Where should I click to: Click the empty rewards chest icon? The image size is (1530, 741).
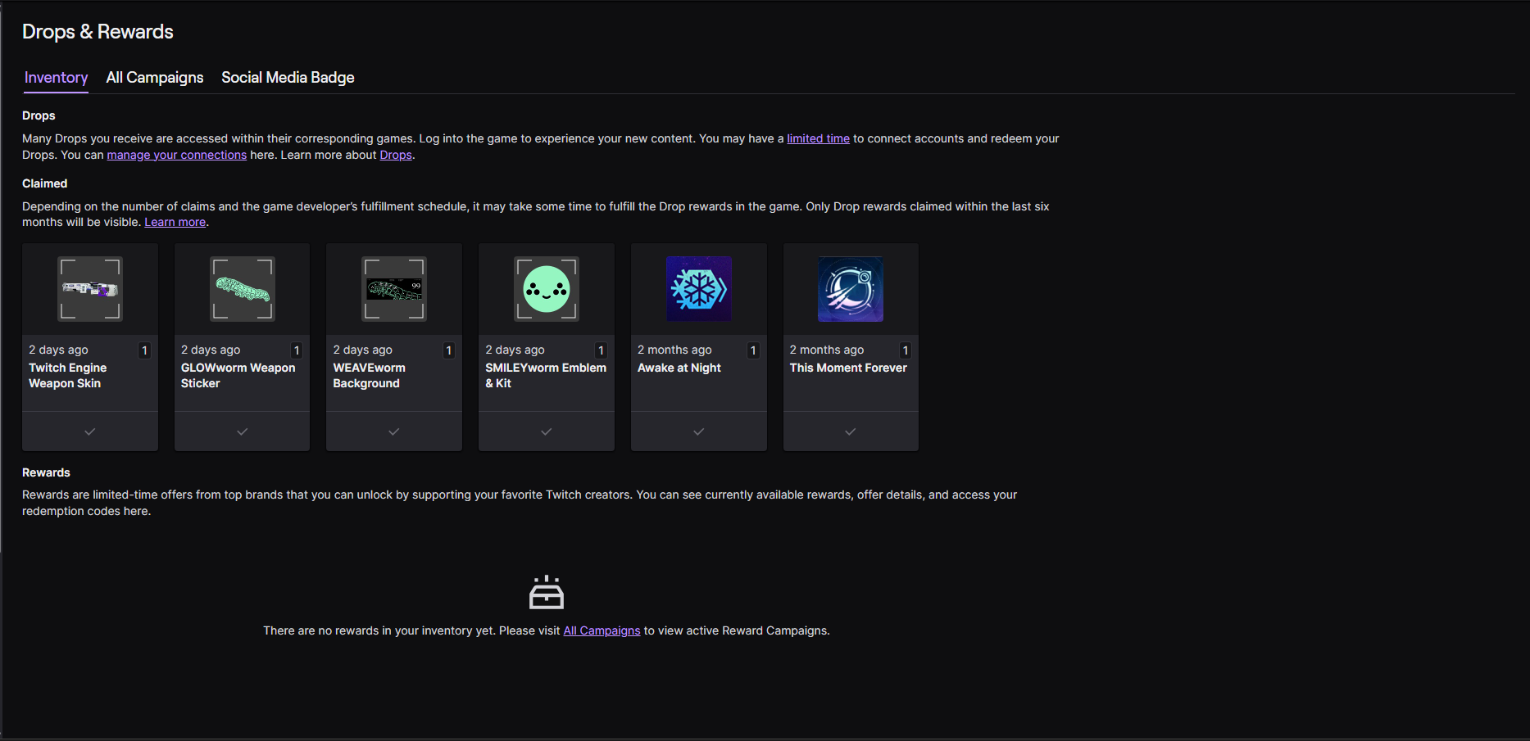[547, 593]
